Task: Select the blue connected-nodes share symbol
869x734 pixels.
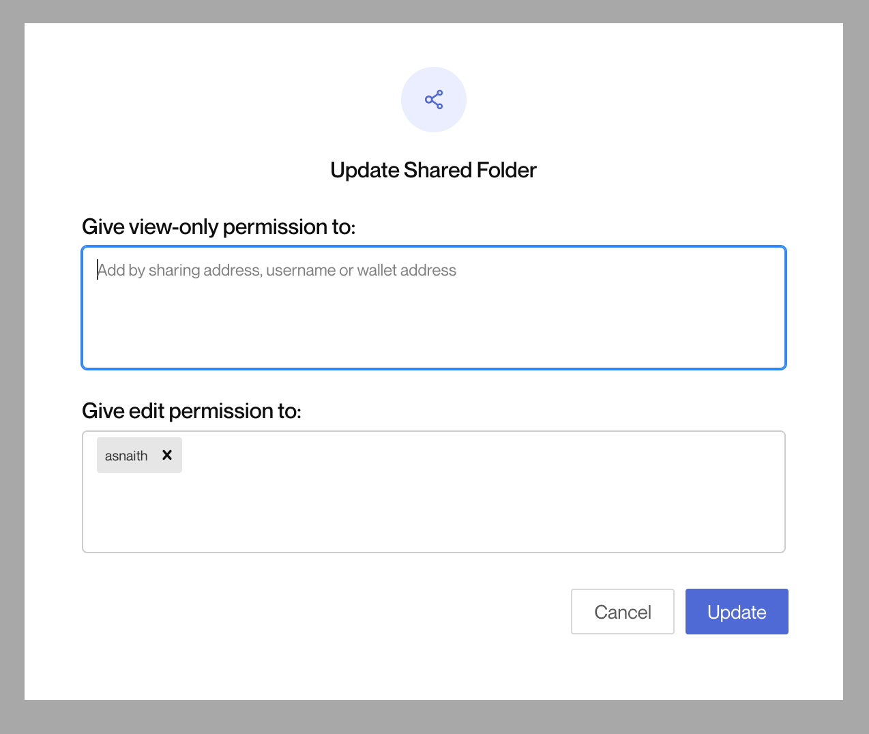Action: [434, 100]
